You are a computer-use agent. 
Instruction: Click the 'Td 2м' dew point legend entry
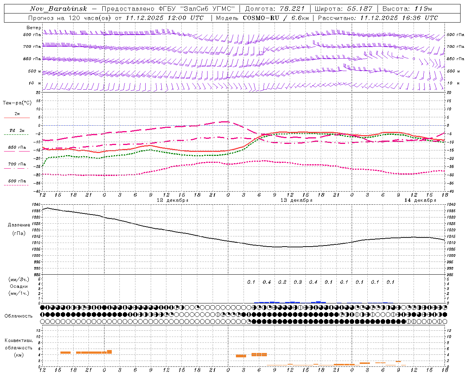tap(17, 130)
